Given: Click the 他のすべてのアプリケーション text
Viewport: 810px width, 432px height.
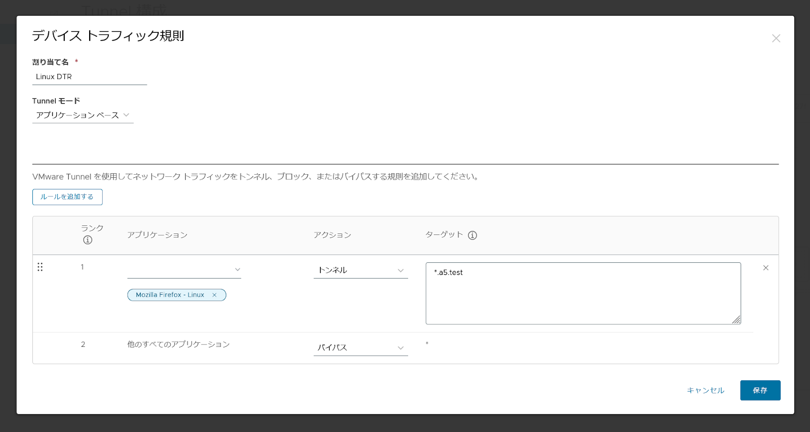Looking at the screenshot, I should point(178,344).
